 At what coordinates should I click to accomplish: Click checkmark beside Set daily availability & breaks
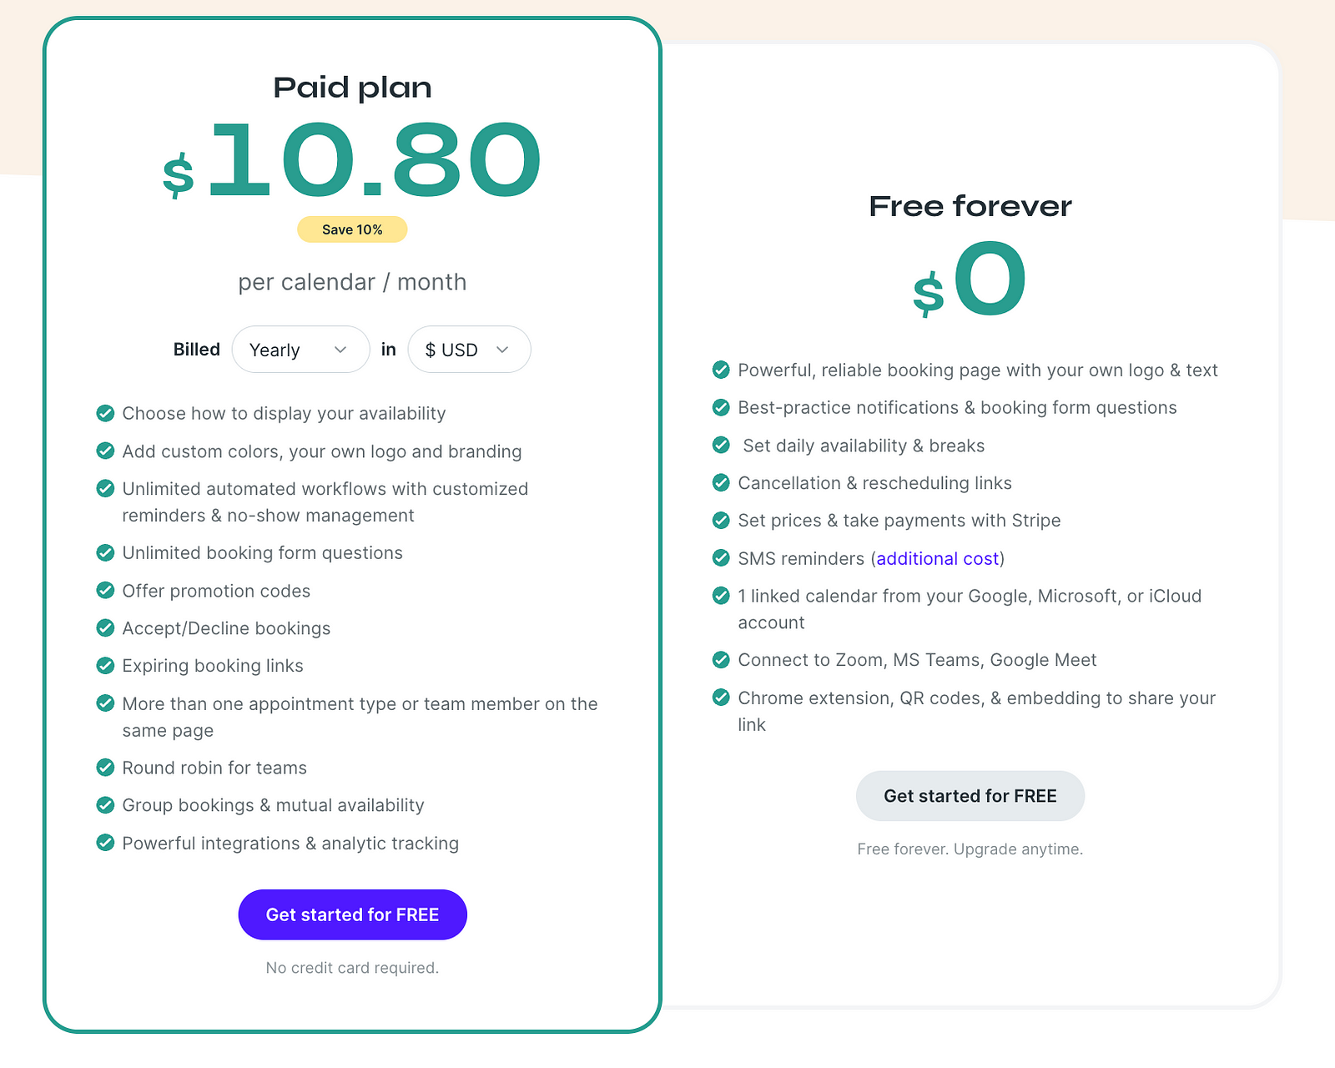pyautogui.click(x=721, y=446)
